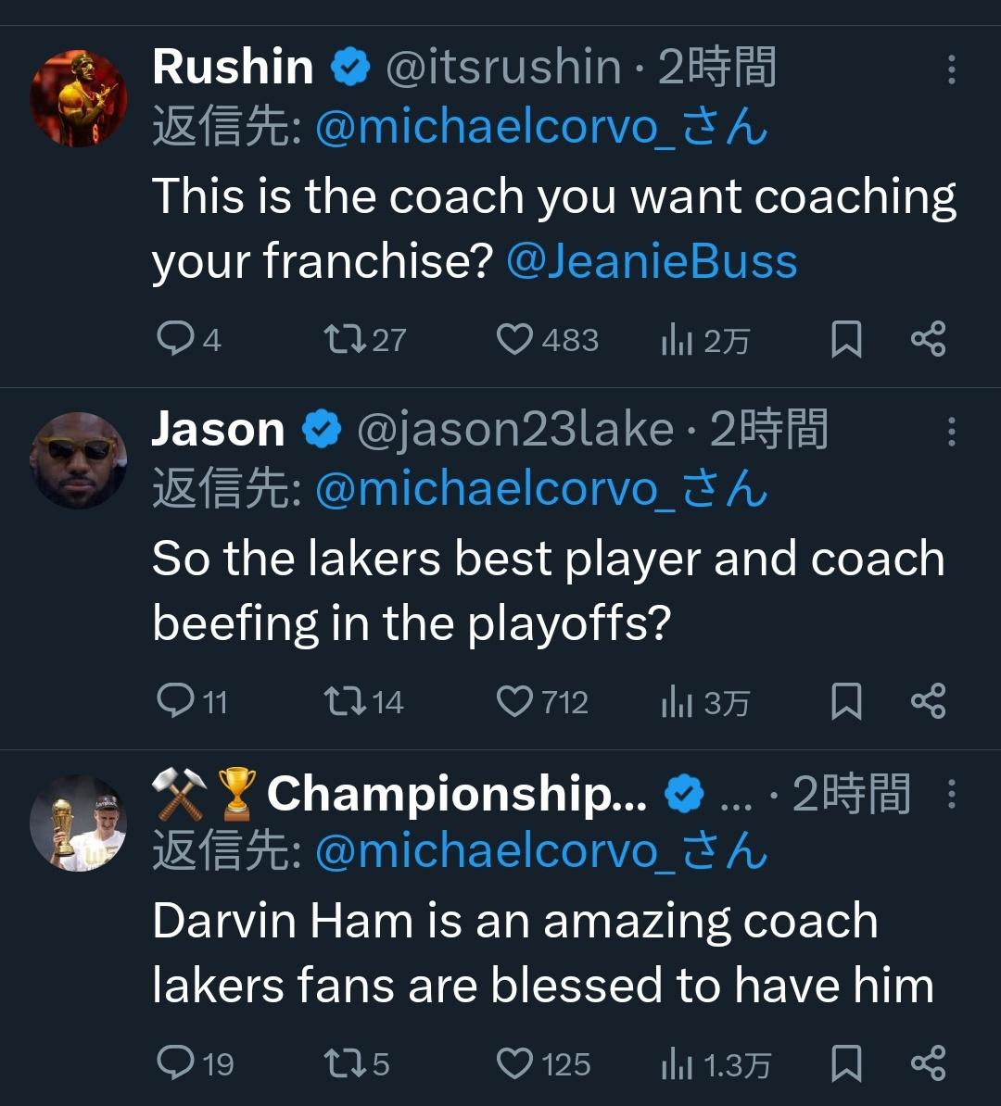The image size is (1001, 1106).
Task: Open Rushin's profile picture
Action: [x=79, y=99]
